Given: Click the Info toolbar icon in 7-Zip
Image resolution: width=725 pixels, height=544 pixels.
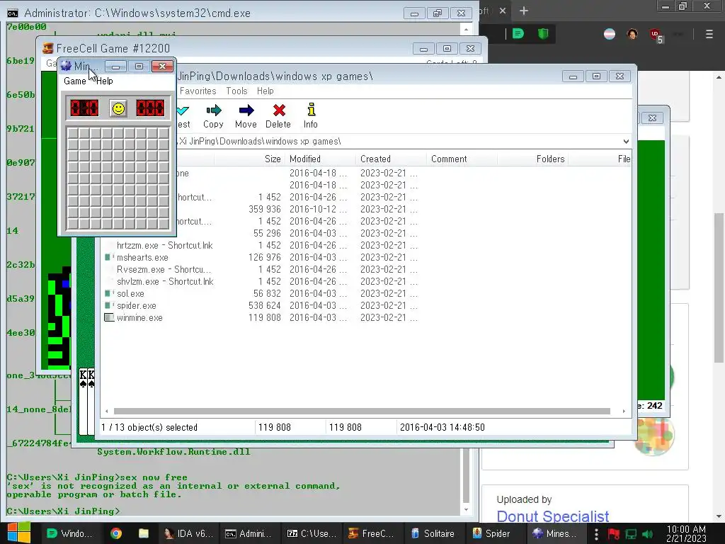Looking at the screenshot, I should (311, 115).
